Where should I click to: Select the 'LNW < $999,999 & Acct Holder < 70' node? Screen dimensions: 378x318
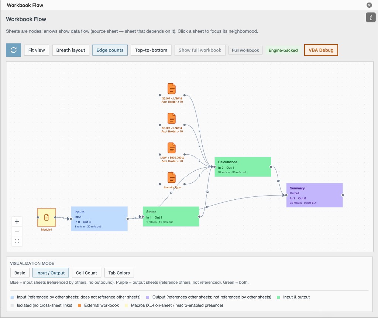(172, 148)
